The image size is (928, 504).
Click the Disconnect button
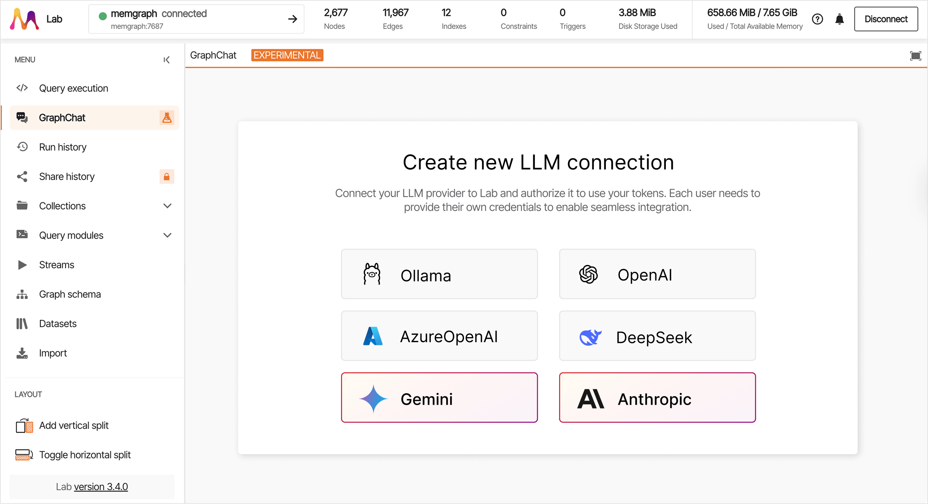(x=886, y=19)
